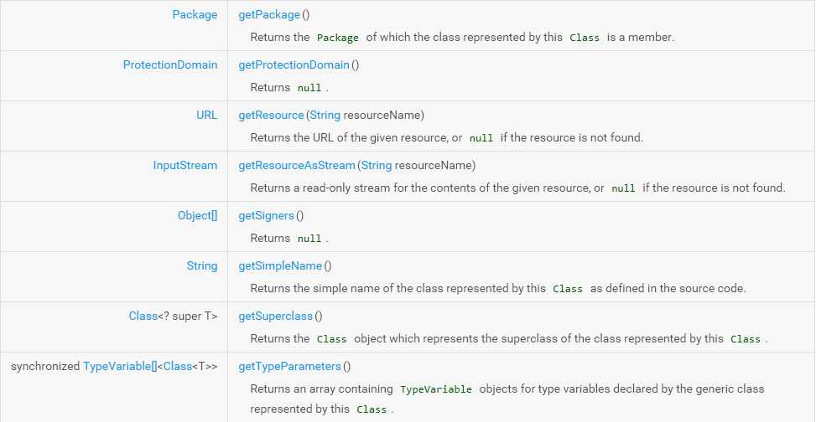Open the Object[] return type link
Screen dimensions: 816x422
[198, 216]
